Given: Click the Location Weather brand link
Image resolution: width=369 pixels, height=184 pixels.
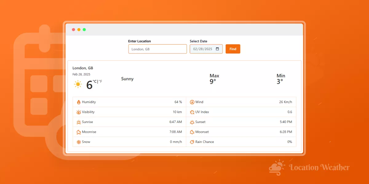Looking at the screenshot, I should click(319, 167).
